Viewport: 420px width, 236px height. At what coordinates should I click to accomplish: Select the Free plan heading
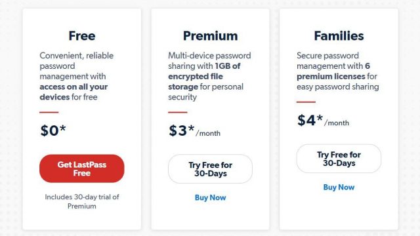[81, 36]
